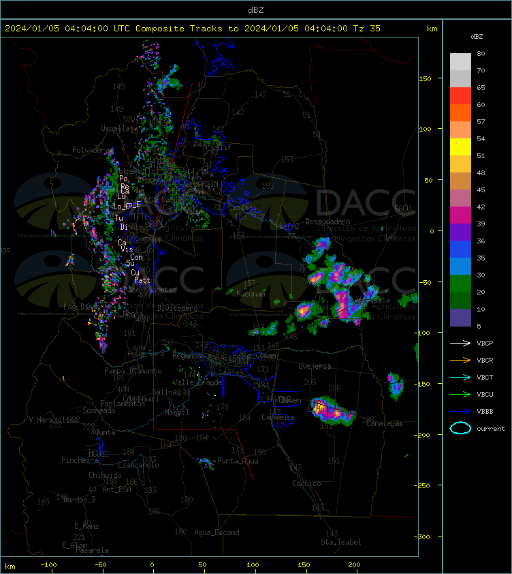Pick the bright yellow 51-54 dBZ swatch
Screen dimensions: 512x574
(460, 147)
